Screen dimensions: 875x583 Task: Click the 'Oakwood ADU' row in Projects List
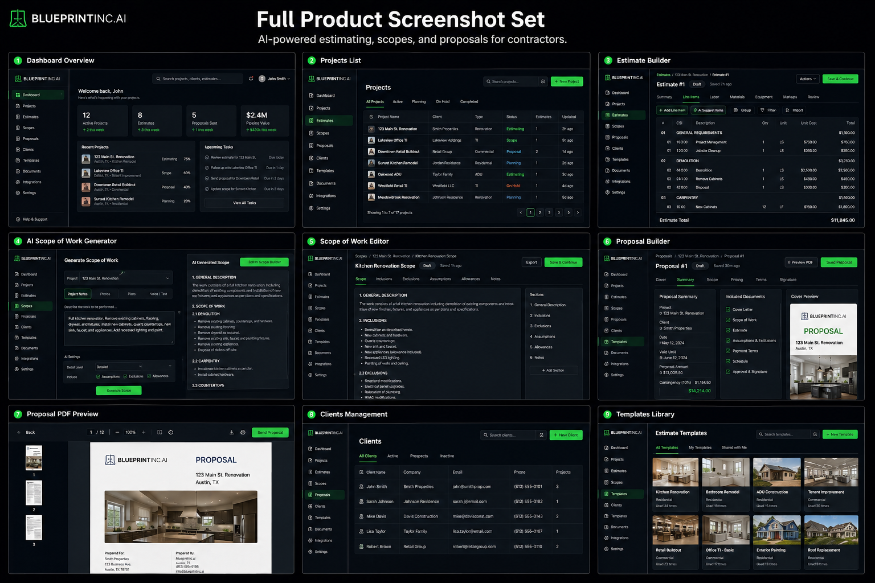coord(475,174)
